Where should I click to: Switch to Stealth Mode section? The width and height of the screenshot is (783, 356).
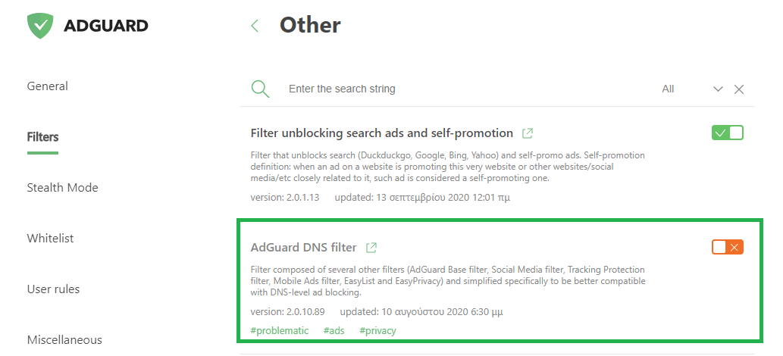pyautogui.click(x=62, y=188)
